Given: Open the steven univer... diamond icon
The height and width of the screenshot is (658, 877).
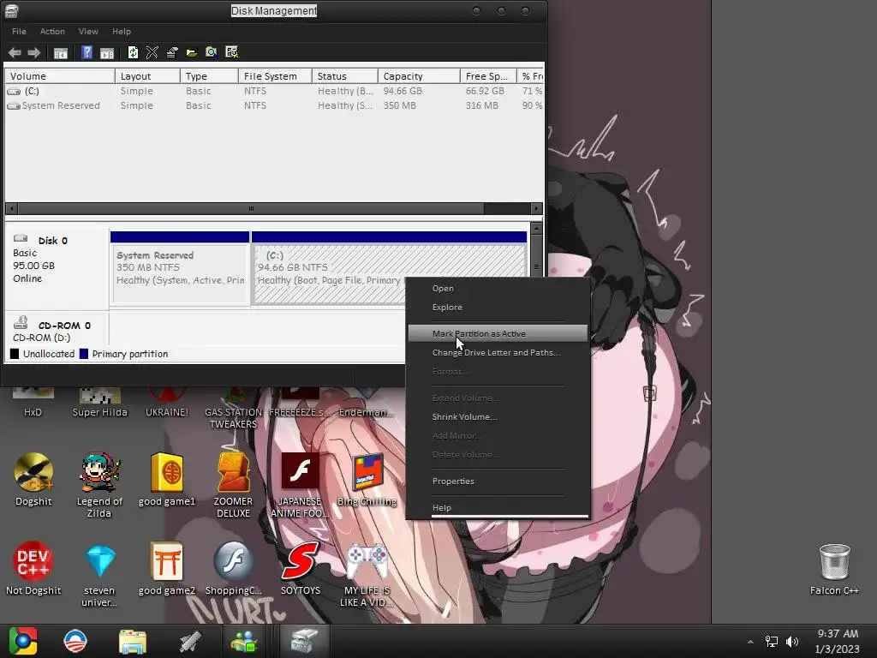Looking at the screenshot, I should [x=99, y=574].
